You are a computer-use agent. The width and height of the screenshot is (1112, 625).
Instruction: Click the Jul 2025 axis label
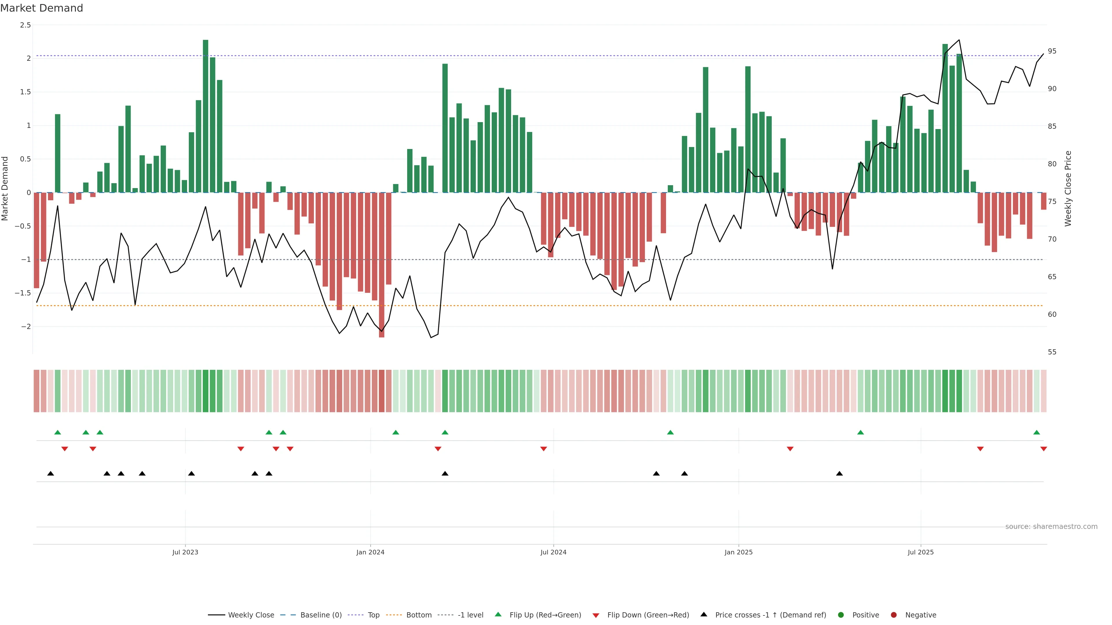pyautogui.click(x=920, y=552)
